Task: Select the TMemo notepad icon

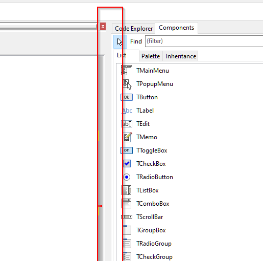Action: (127, 137)
